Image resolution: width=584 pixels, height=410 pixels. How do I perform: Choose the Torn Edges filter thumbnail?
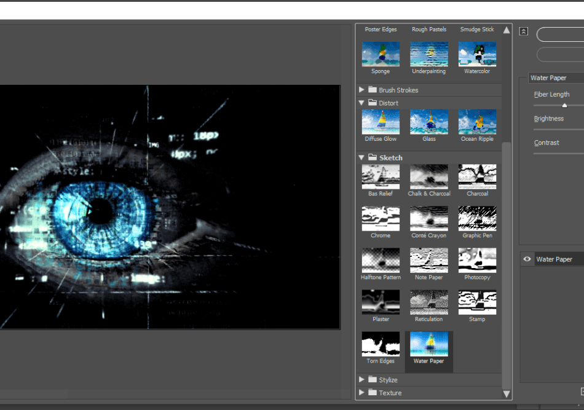coord(381,344)
